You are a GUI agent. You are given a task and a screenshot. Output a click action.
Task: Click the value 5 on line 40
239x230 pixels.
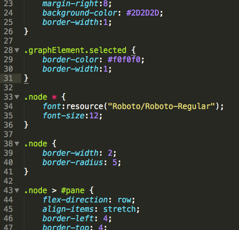115,163
